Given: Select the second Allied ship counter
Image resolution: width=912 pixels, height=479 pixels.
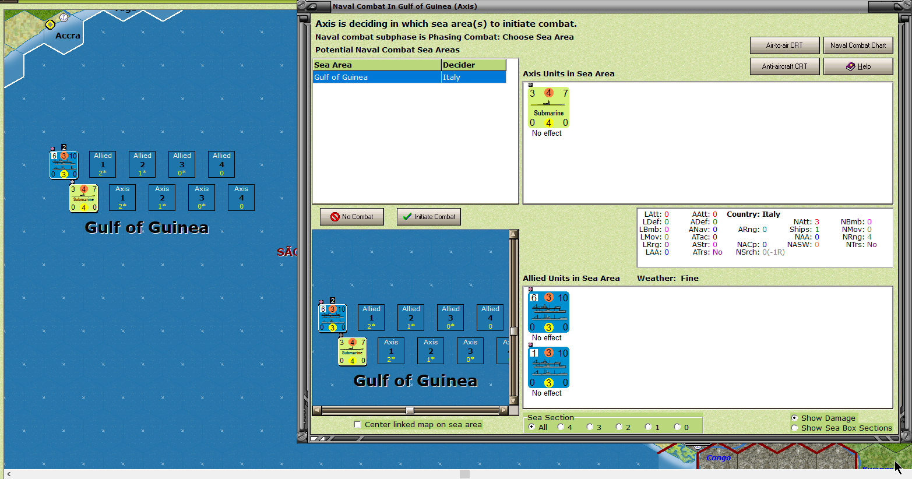Looking at the screenshot, I should (x=548, y=368).
